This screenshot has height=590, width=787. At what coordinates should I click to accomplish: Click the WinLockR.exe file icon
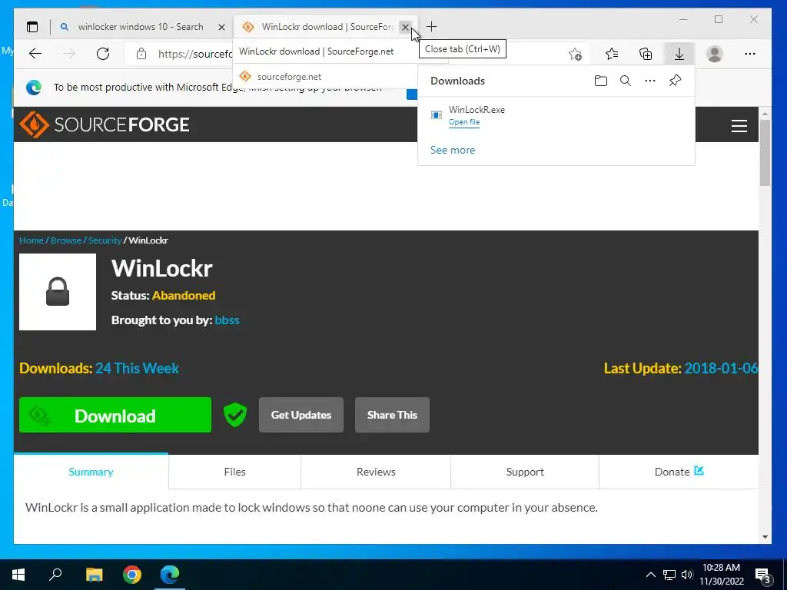tap(437, 115)
